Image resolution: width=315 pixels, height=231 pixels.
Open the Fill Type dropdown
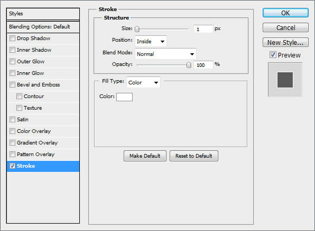(143, 82)
